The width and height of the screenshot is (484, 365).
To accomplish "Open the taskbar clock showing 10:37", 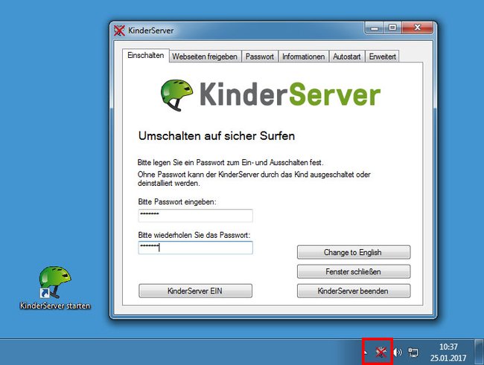I will [448, 352].
